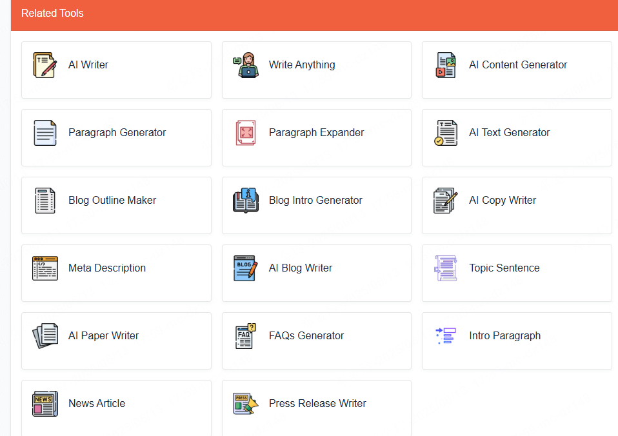Open the Write Anything tool link
This screenshot has width=618, height=436.
pyautogui.click(x=302, y=64)
